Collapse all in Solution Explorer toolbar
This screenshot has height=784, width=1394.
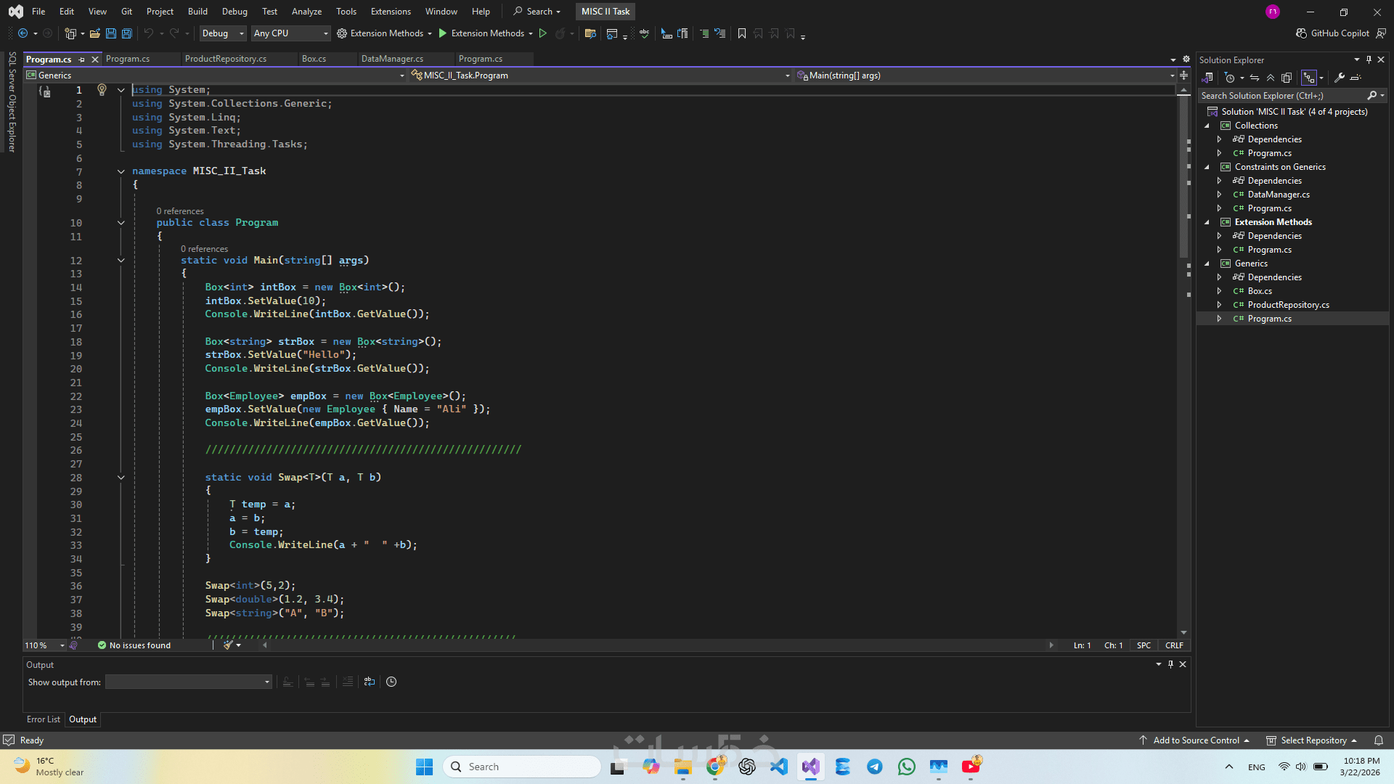[x=1271, y=78]
